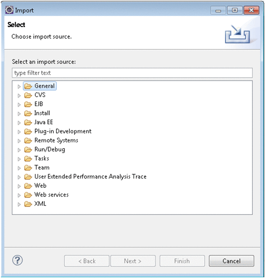Image resolution: width=266 pixels, height=279 pixels.
Task: Click the CVS folder icon
Action: tap(28, 95)
